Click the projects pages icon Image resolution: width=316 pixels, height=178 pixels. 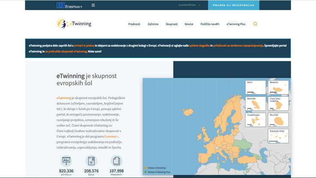pos(116,161)
